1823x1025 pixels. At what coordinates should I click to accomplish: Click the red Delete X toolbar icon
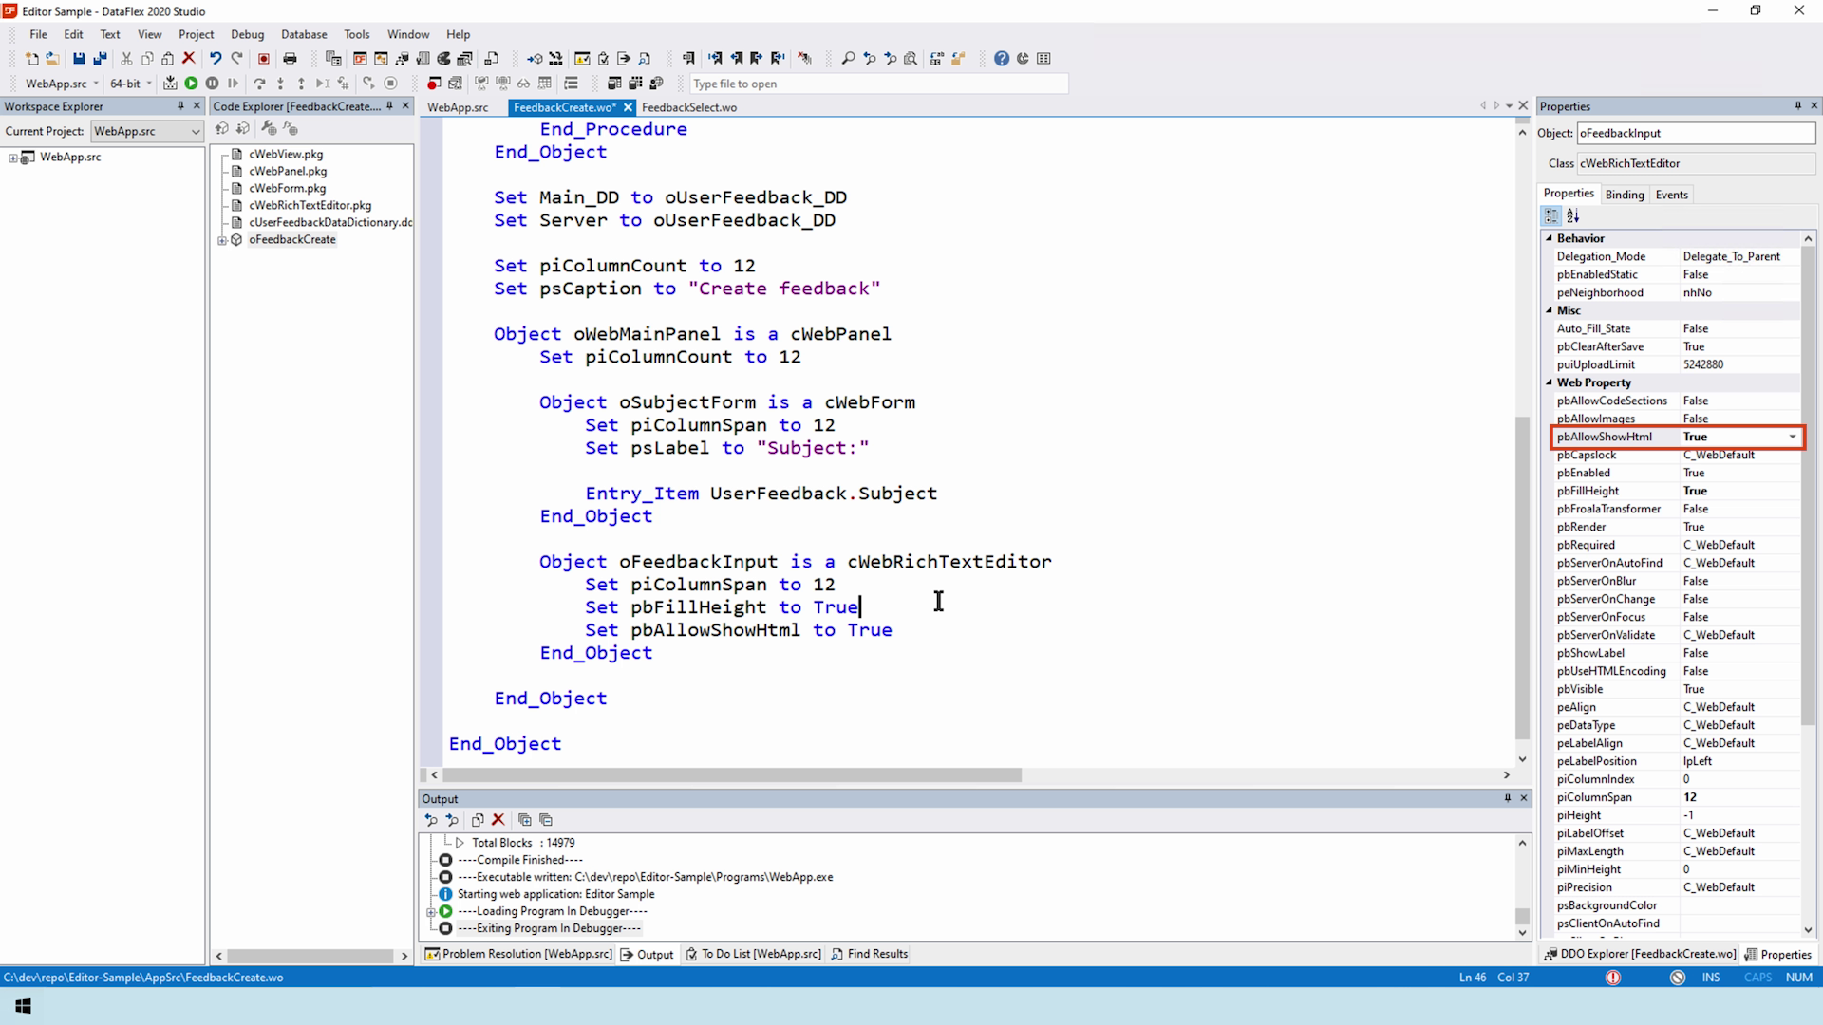point(189,59)
